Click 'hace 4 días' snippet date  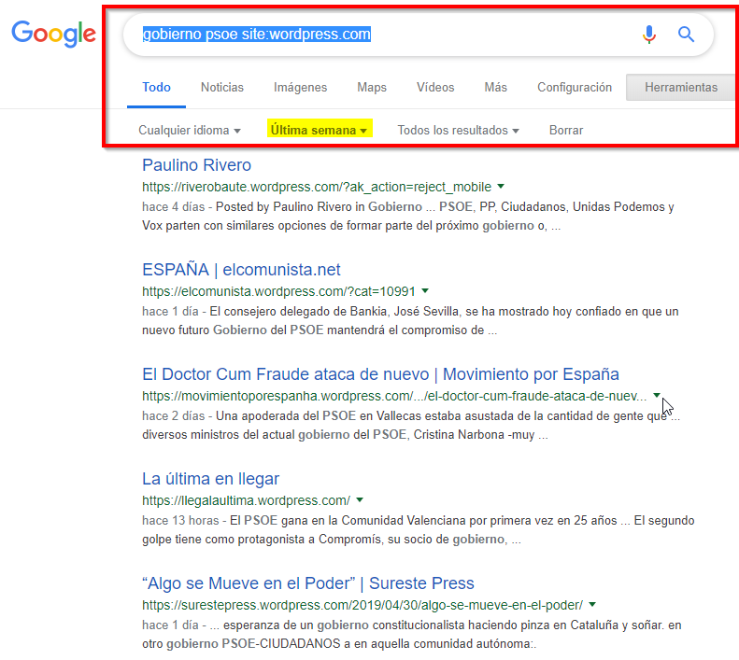(174, 207)
